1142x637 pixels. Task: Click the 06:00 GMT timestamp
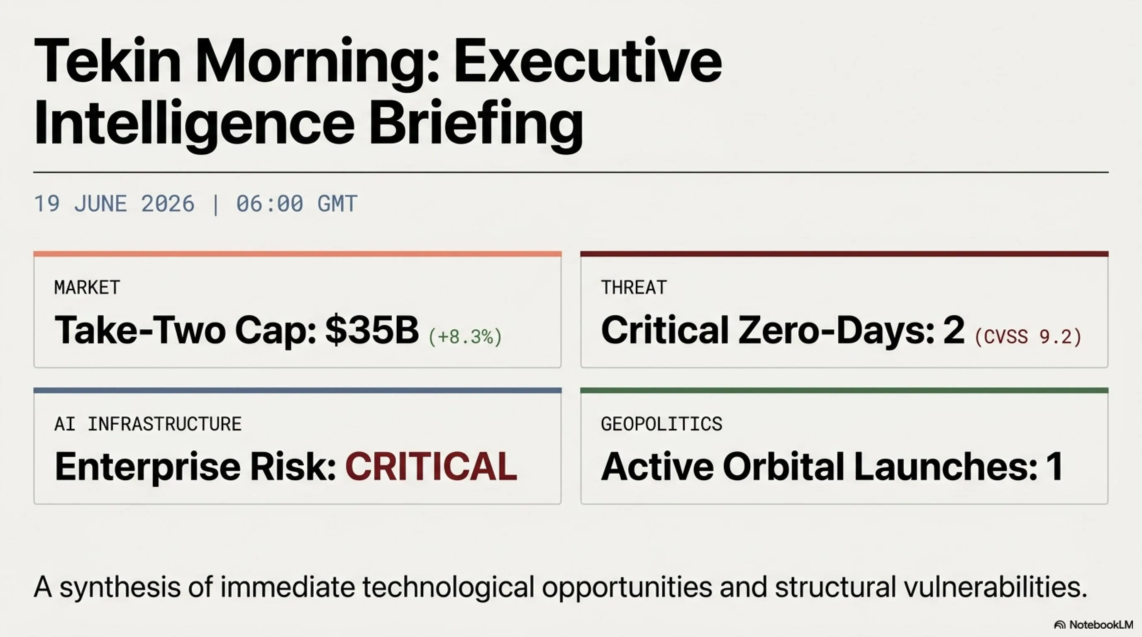pos(297,204)
